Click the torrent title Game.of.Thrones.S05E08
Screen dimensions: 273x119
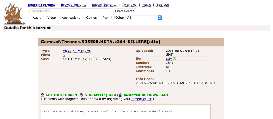click(101, 42)
